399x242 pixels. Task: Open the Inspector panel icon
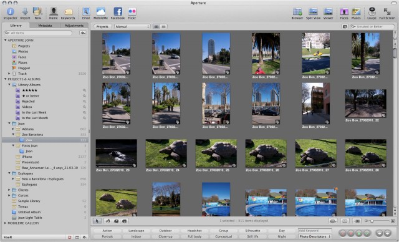coord(10,12)
